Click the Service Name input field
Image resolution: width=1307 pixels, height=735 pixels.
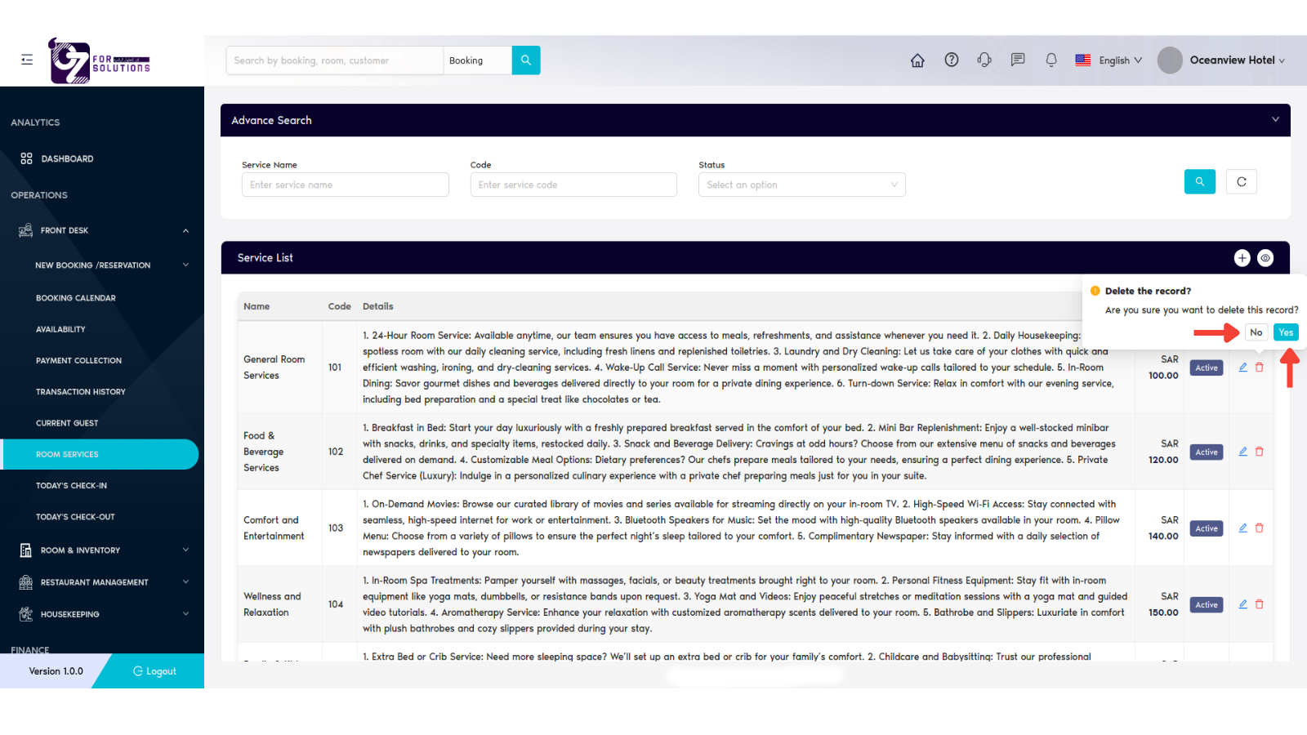(345, 185)
